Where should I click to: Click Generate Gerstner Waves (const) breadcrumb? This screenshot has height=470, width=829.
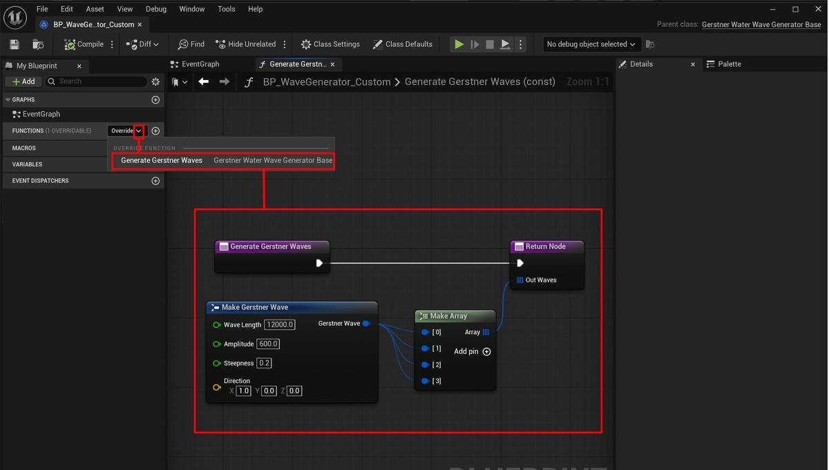tap(480, 81)
